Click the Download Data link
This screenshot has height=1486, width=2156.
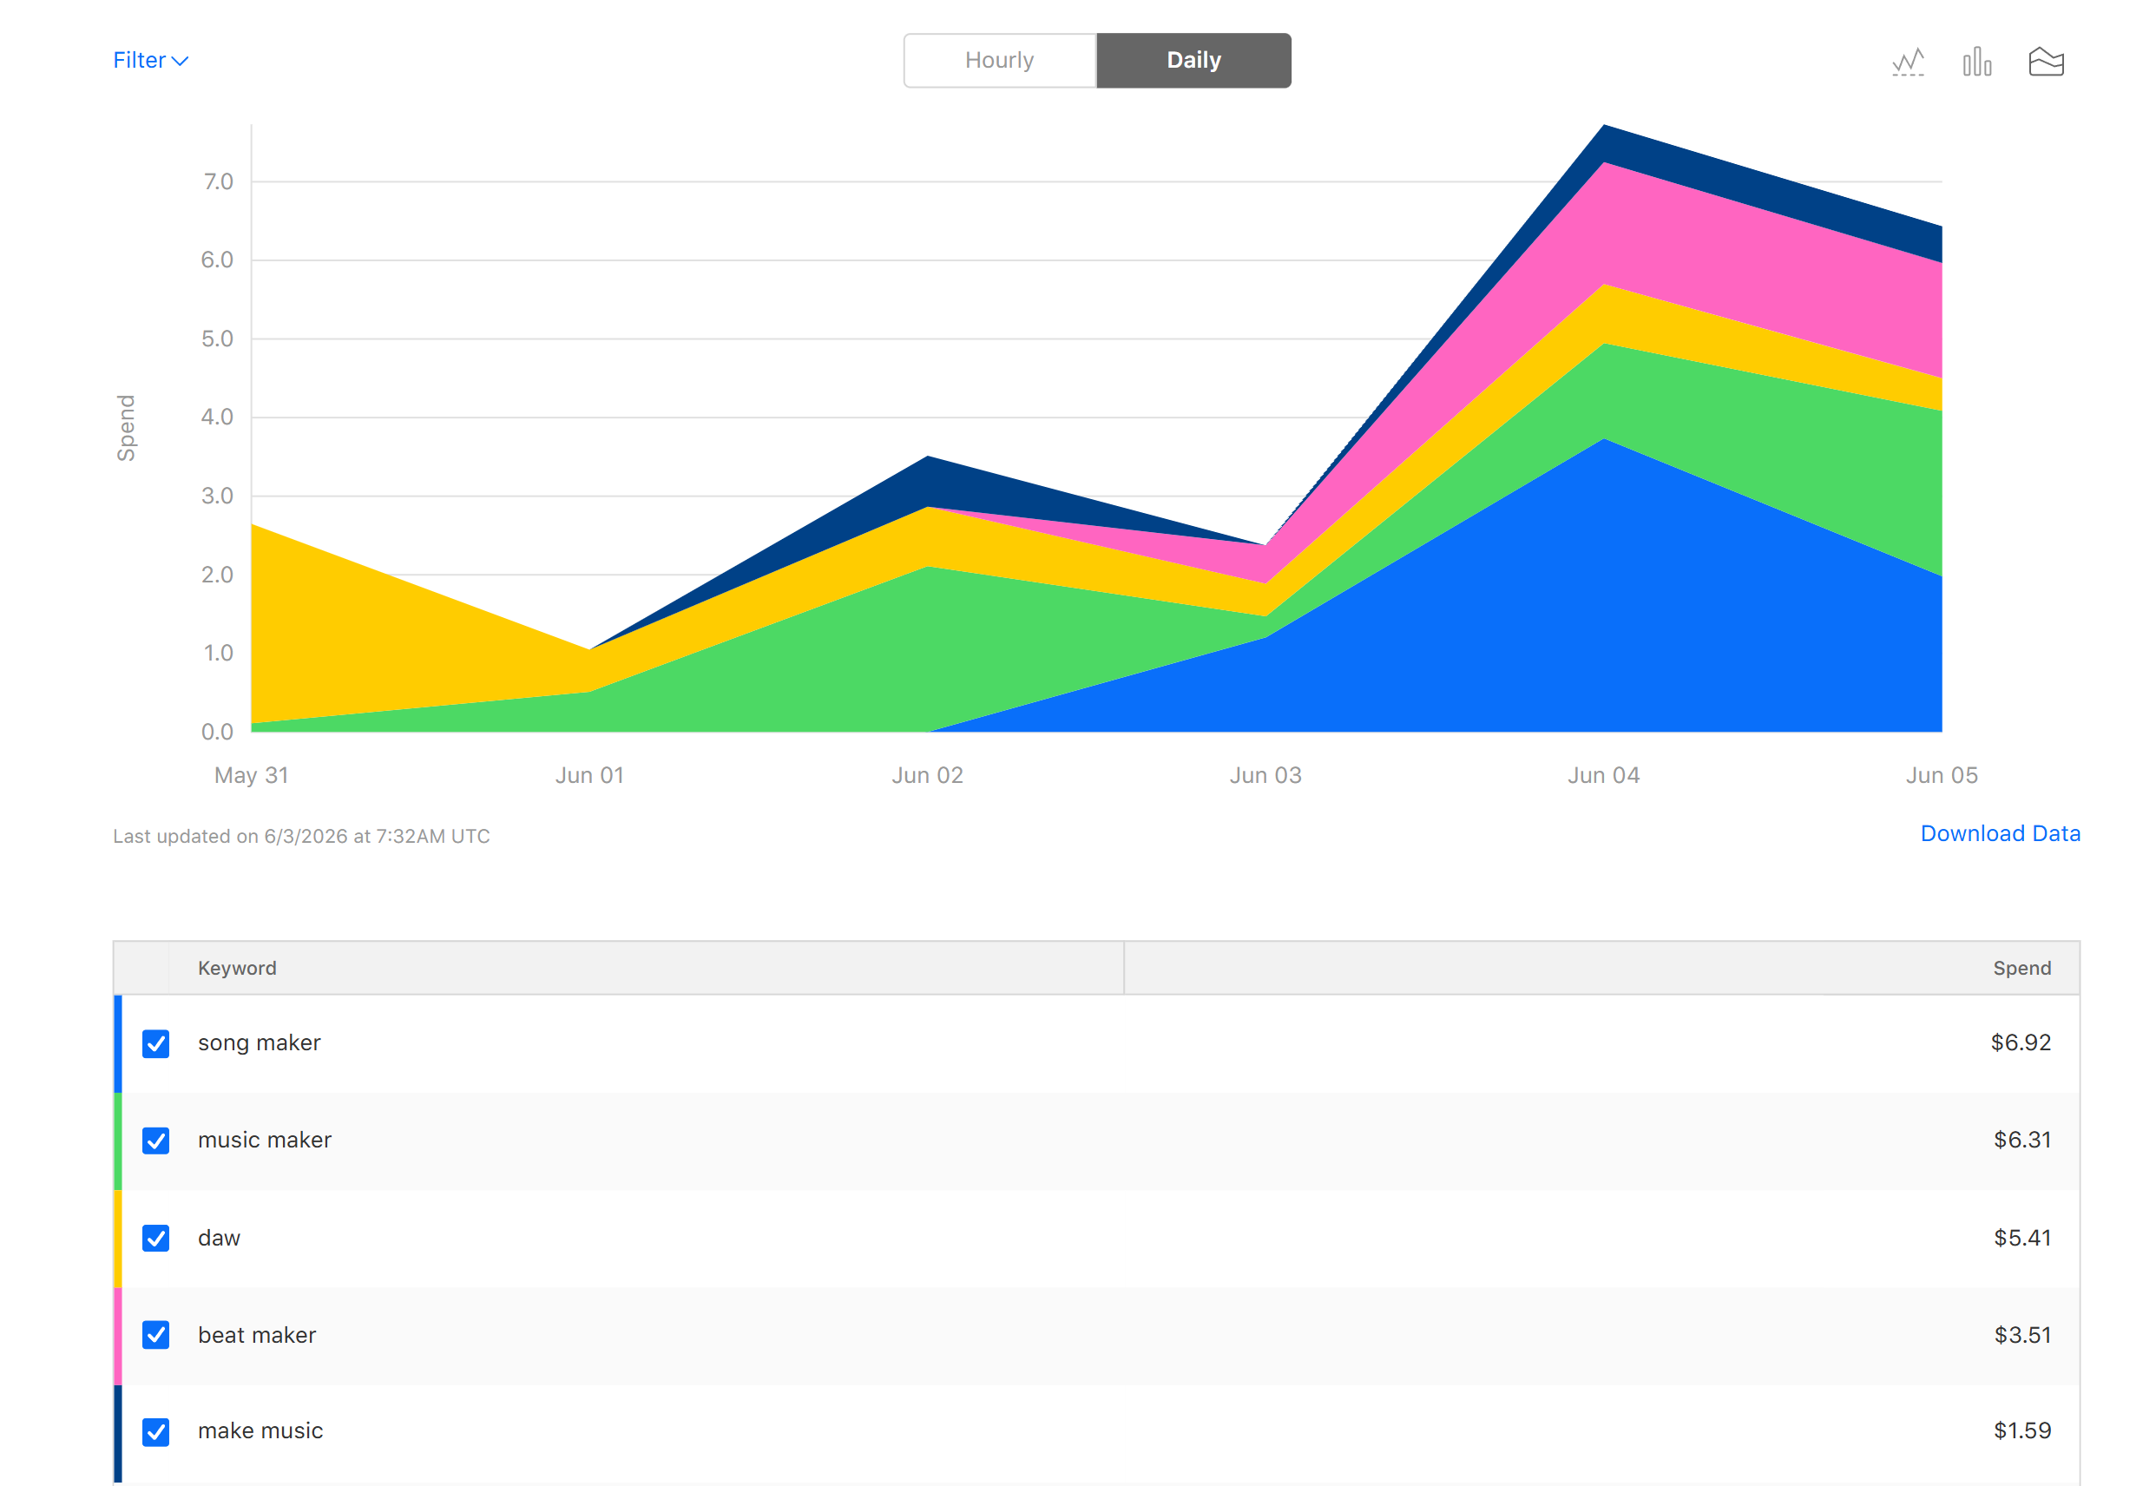click(x=2000, y=833)
